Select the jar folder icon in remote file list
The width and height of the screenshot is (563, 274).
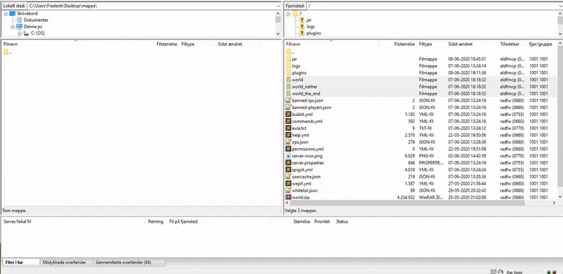tap(289, 59)
